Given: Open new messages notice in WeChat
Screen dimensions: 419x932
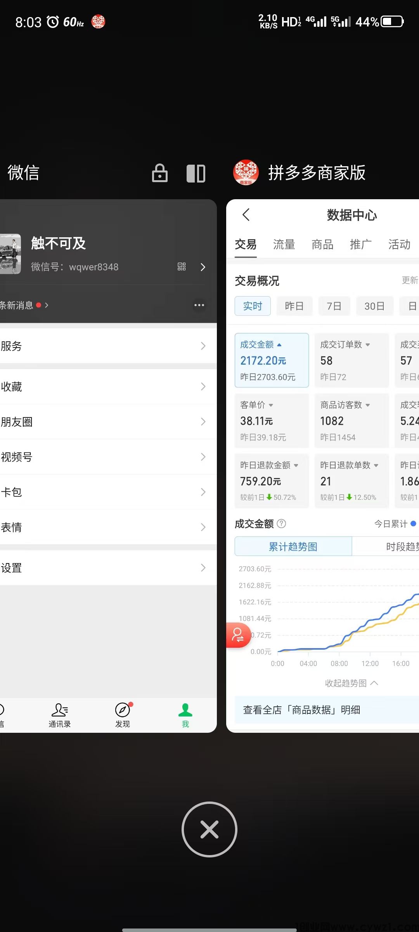Looking at the screenshot, I should 24,305.
